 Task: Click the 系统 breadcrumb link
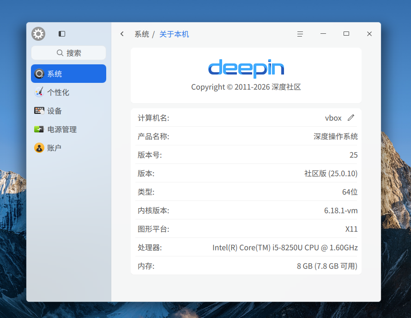(142, 34)
